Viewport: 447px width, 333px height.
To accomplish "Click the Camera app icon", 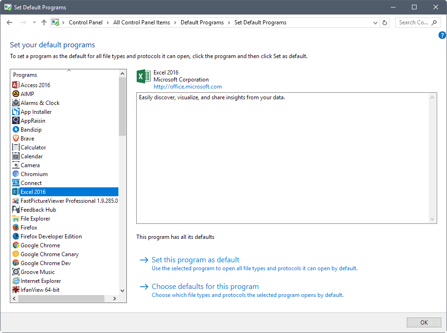I will [16, 165].
